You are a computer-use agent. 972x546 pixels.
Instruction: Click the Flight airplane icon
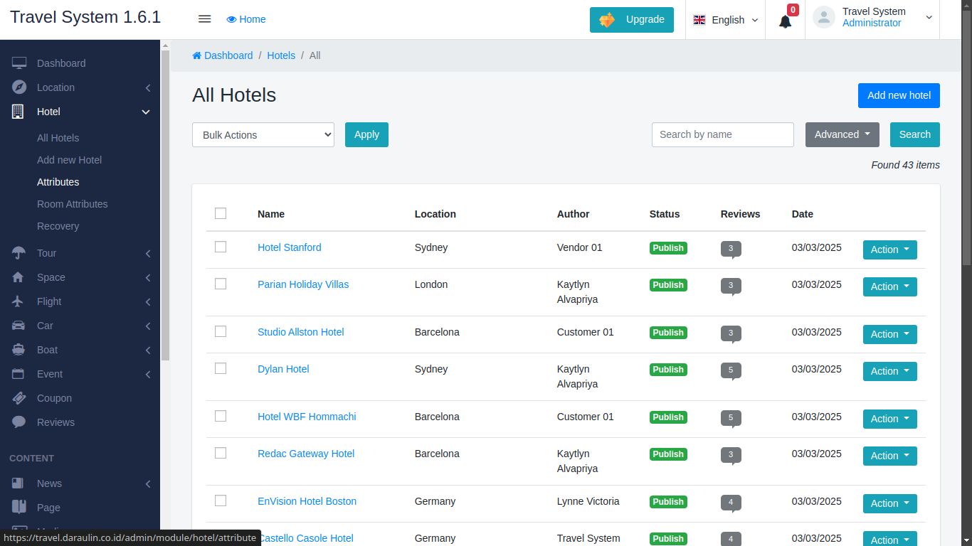pos(19,301)
